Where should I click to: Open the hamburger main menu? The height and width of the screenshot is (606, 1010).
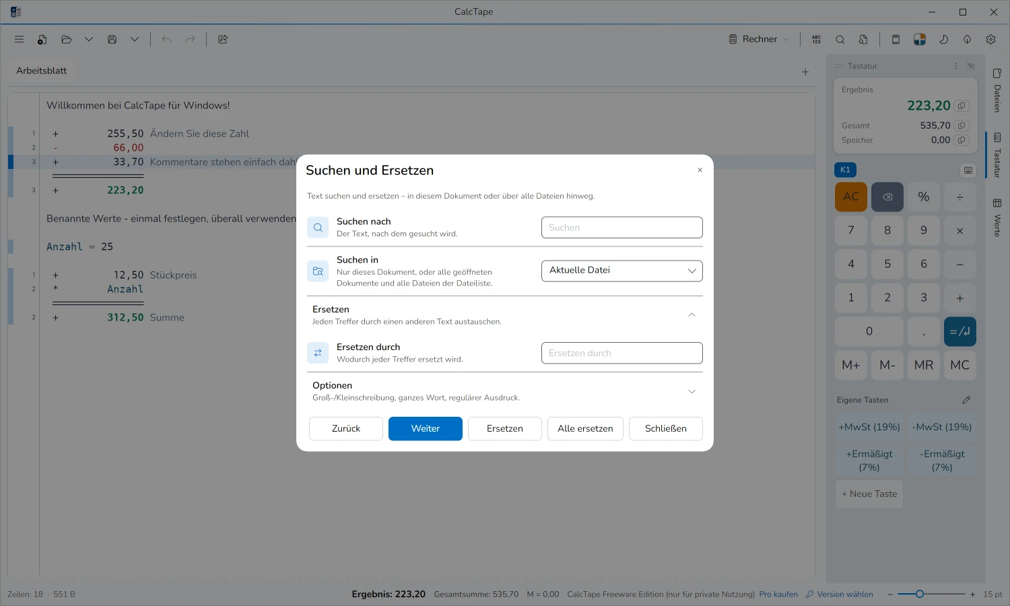point(19,39)
